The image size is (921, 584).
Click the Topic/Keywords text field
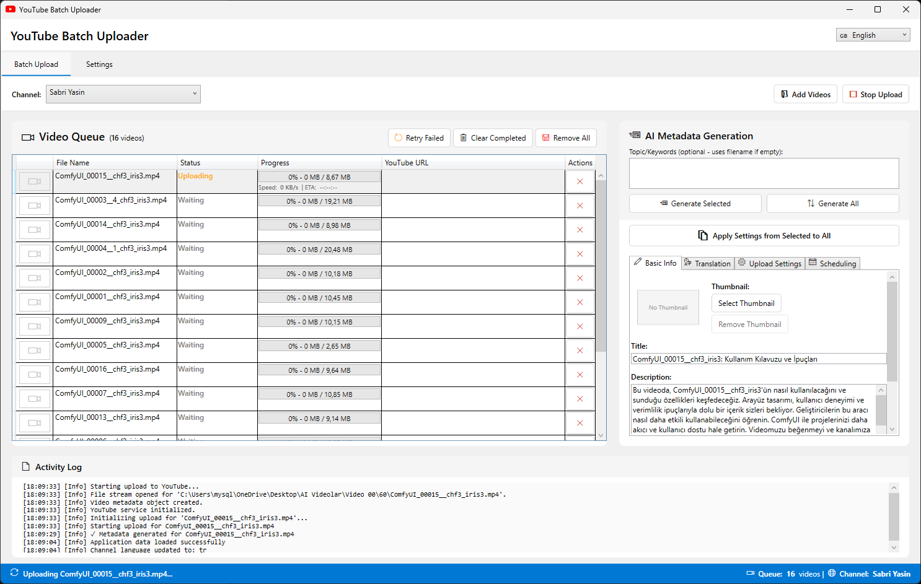(764, 173)
